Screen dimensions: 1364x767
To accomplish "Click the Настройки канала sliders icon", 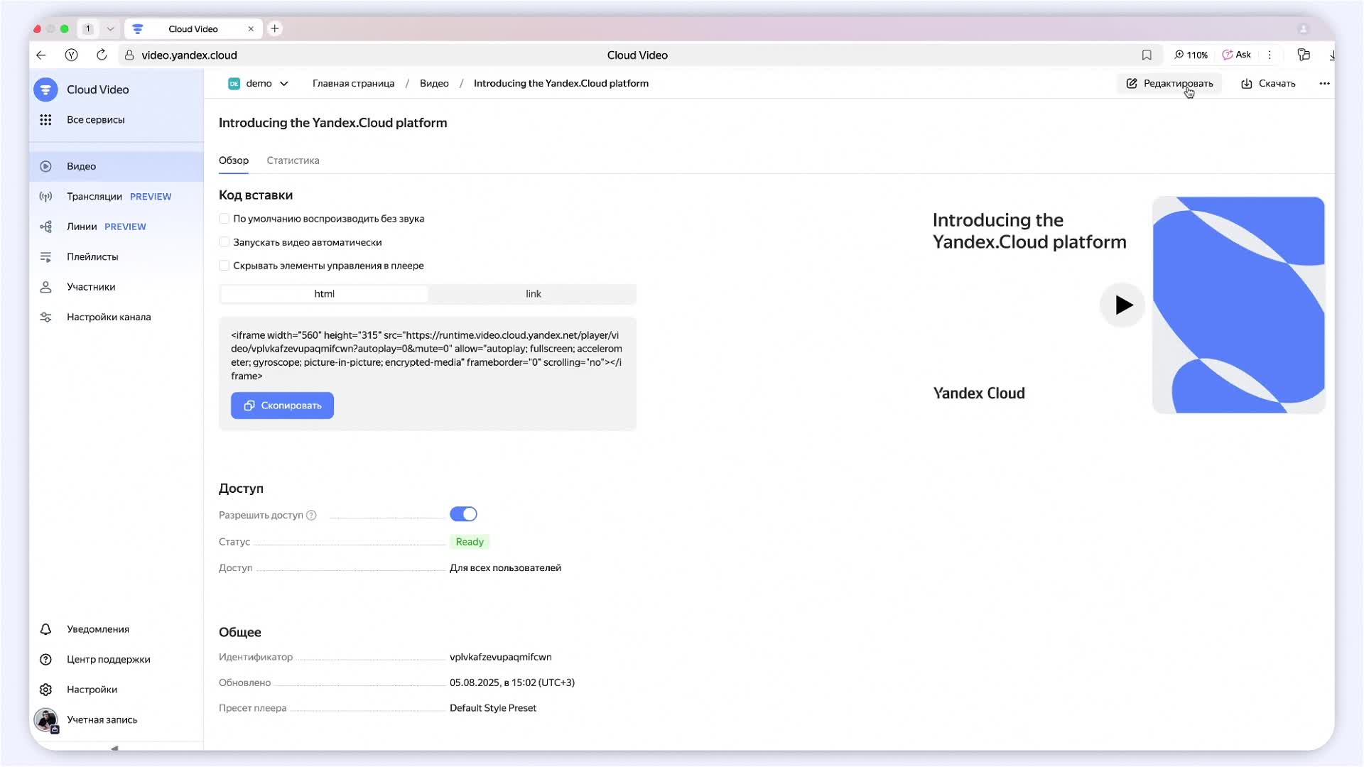I will (x=45, y=317).
